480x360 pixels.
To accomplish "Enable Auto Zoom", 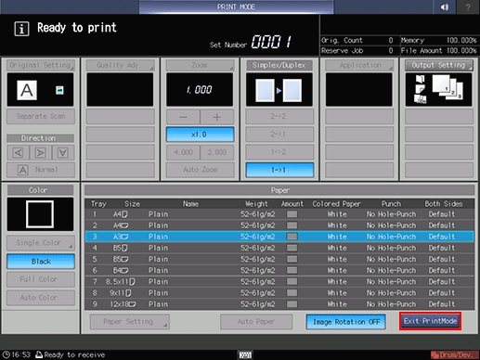I will coord(200,170).
